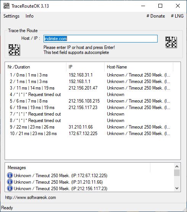Click info icon for 31.210.11.66 message

point(10,182)
